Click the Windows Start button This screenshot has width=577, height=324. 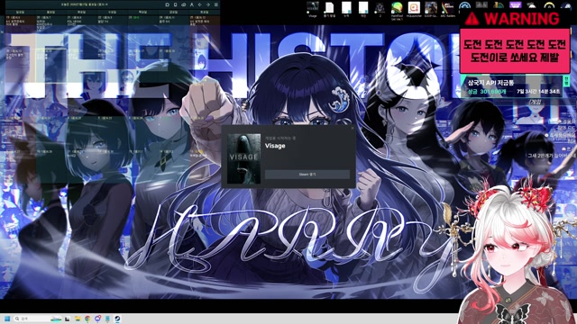pos(7,319)
